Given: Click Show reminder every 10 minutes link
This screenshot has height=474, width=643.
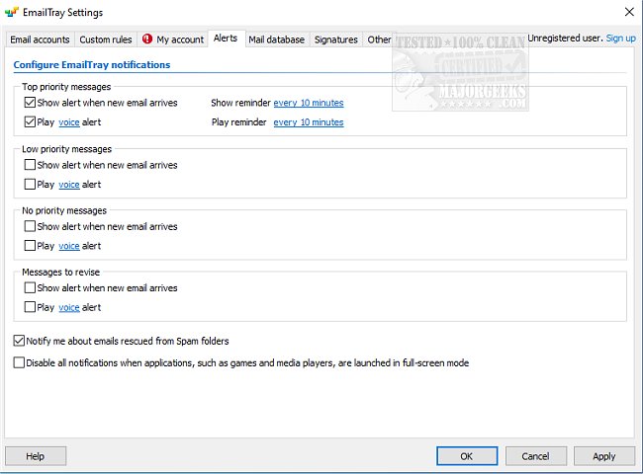Looking at the screenshot, I should (309, 103).
